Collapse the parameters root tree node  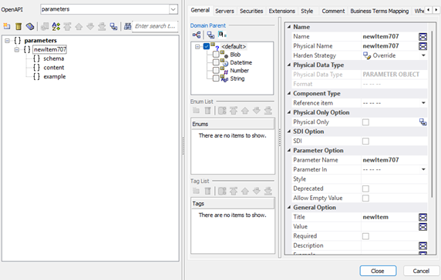pos(7,41)
